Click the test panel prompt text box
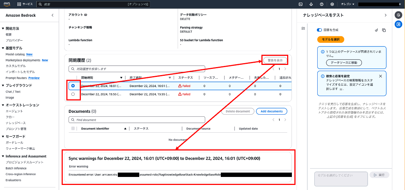Image resolution: width=405 pixels, height=190 pixels. click(341, 179)
